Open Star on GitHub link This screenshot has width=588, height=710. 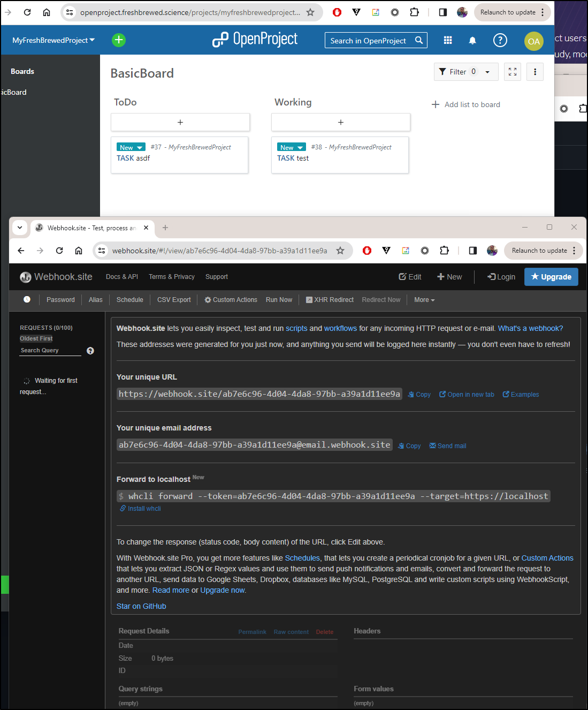coord(141,606)
